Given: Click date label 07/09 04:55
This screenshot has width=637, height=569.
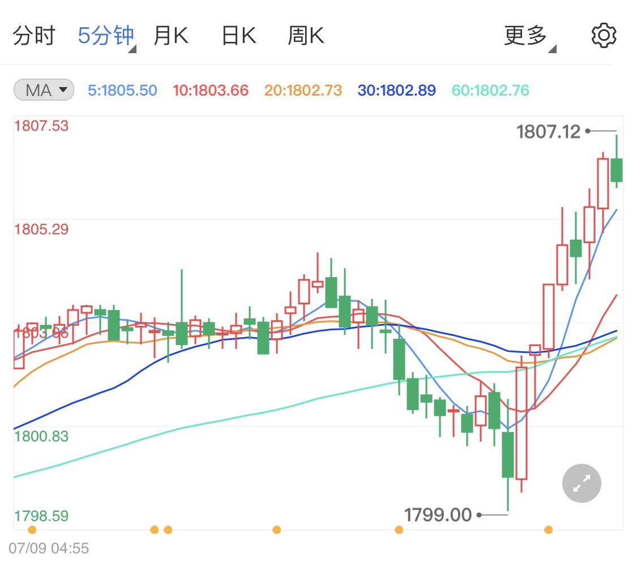Looking at the screenshot, I should [x=49, y=548].
